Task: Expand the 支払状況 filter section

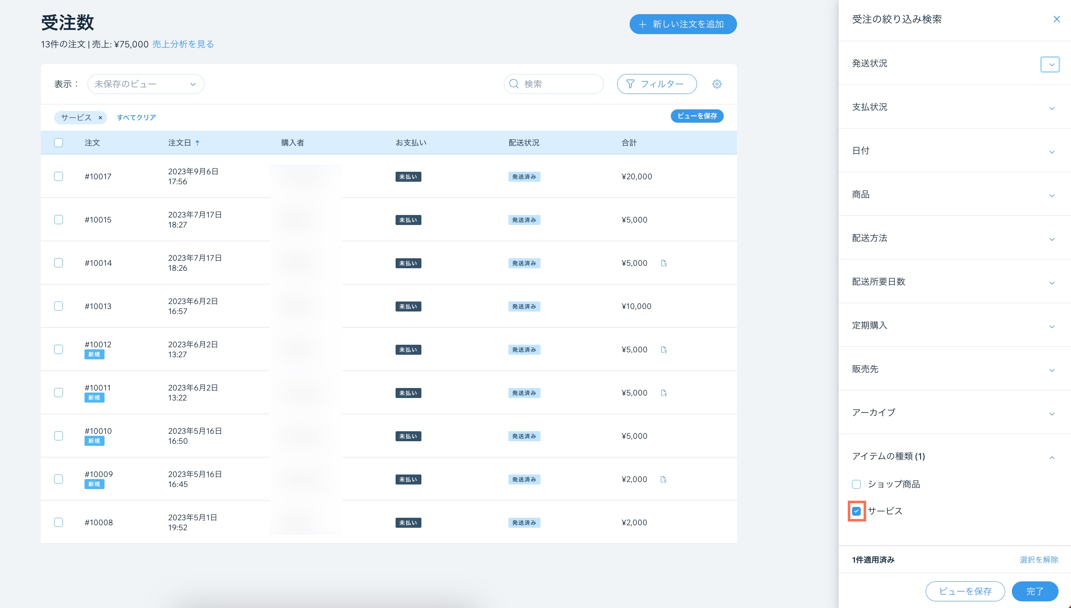Action: (1051, 108)
